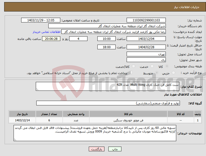Click the price validity date 1404/02/28
Viewport: 206px width, 156px height.
point(146,47)
